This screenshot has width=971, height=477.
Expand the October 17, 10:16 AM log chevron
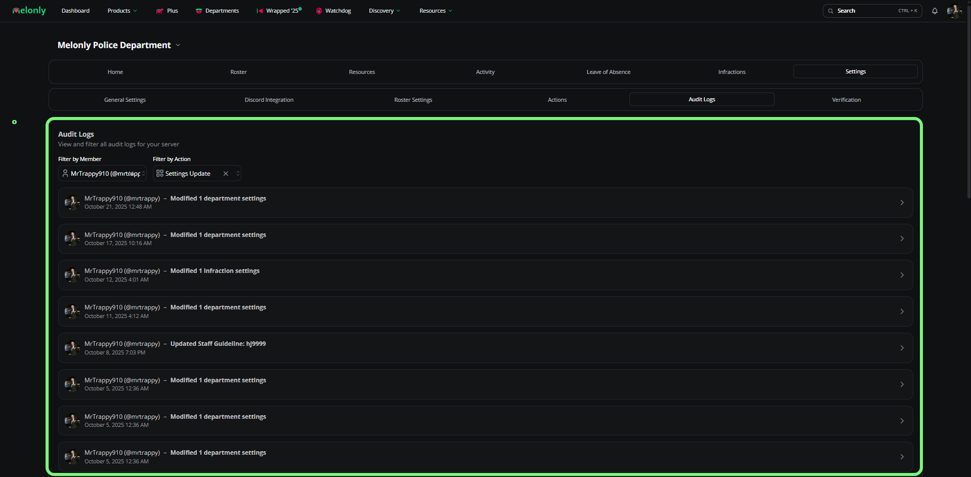[x=902, y=238]
